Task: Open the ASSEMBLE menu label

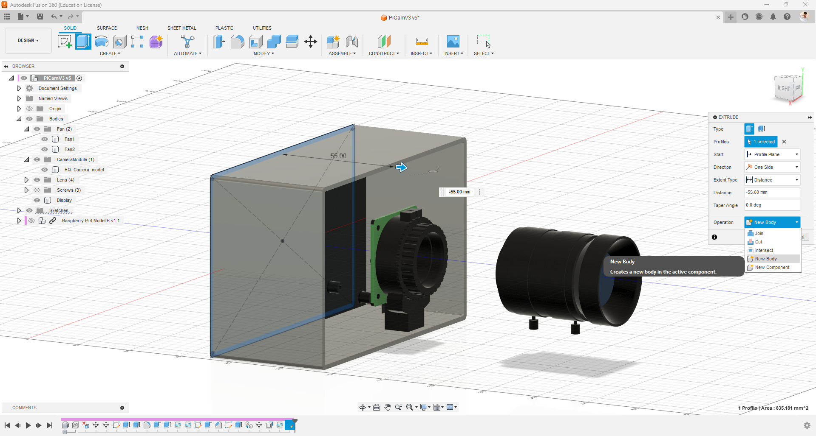Action: point(342,53)
